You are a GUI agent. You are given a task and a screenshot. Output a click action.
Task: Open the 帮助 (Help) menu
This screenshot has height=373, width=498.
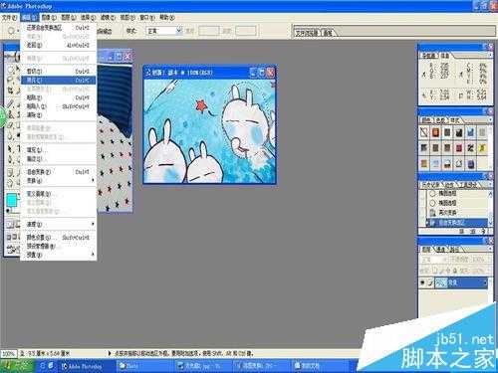coord(167,18)
